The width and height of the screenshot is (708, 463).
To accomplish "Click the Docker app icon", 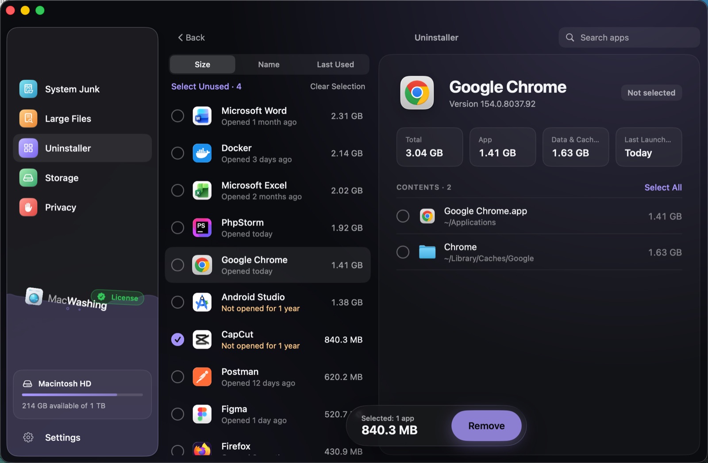I will [x=202, y=153].
